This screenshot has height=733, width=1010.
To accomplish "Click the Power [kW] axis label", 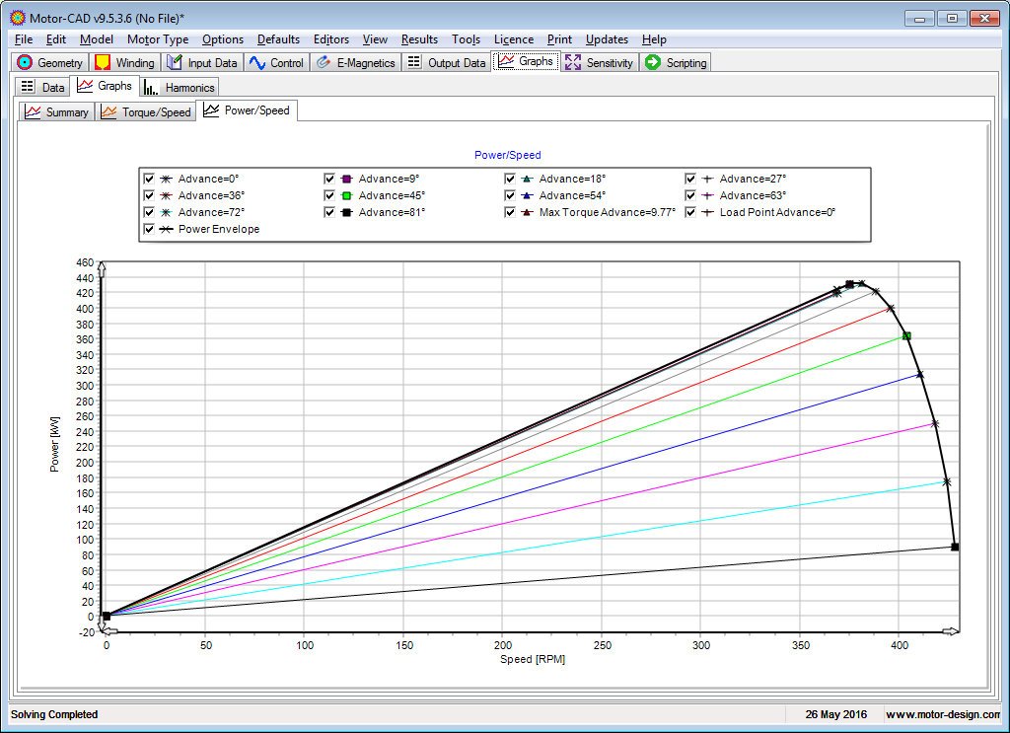I will (54, 444).
